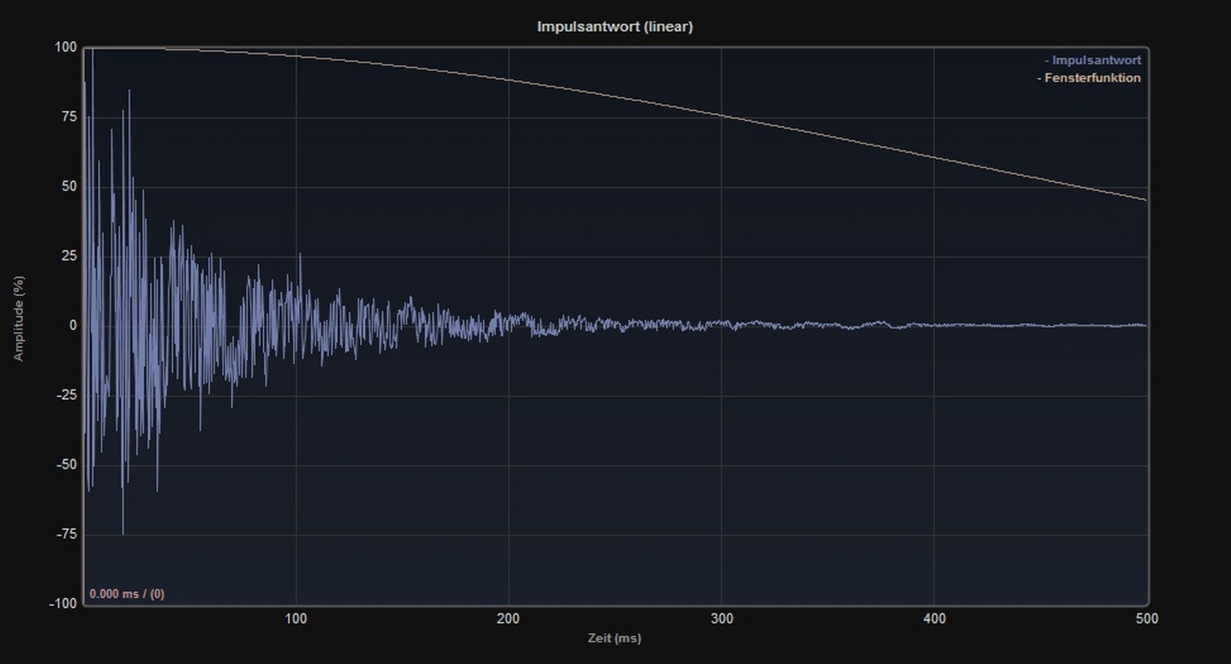Toggle the Fensterfunktion legend entry

pyautogui.click(x=1092, y=78)
